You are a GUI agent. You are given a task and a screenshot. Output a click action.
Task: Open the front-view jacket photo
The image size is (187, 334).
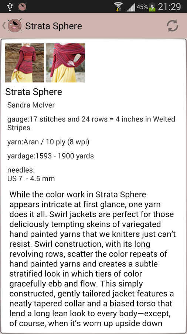[x=65, y=63]
